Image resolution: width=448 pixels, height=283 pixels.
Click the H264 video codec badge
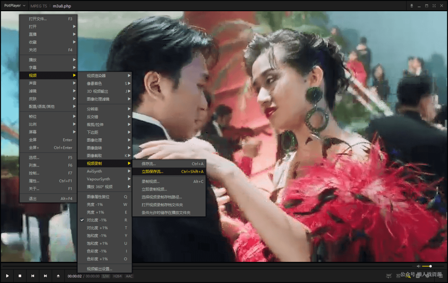[x=117, y=276]
